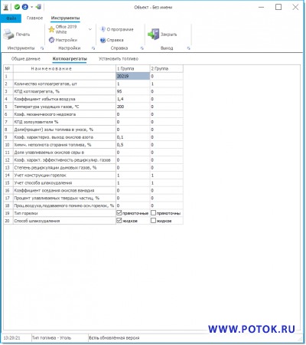Click the Наименование column header

pos(64,68)
